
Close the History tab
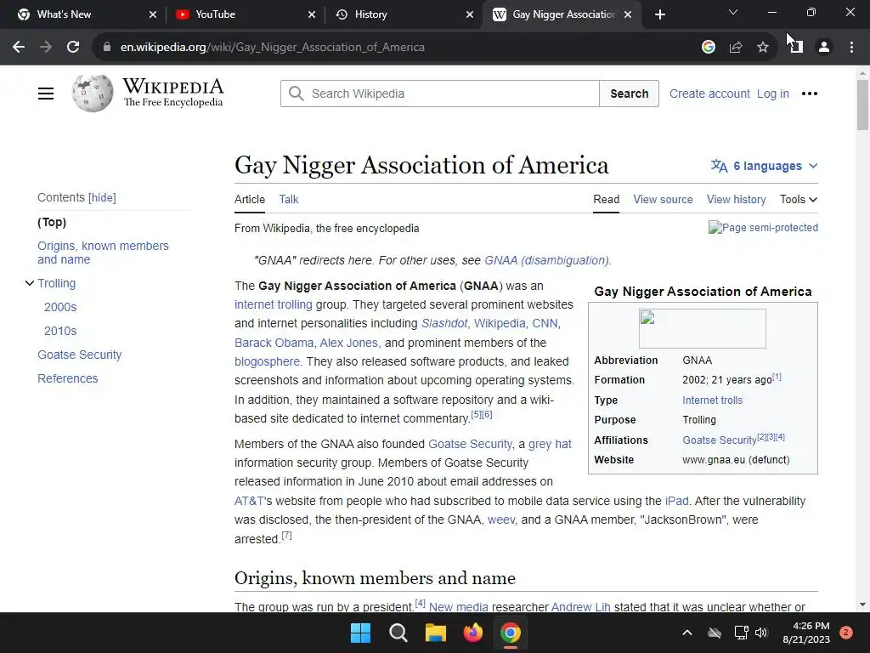pyautogui.click(x=469, y=14)
